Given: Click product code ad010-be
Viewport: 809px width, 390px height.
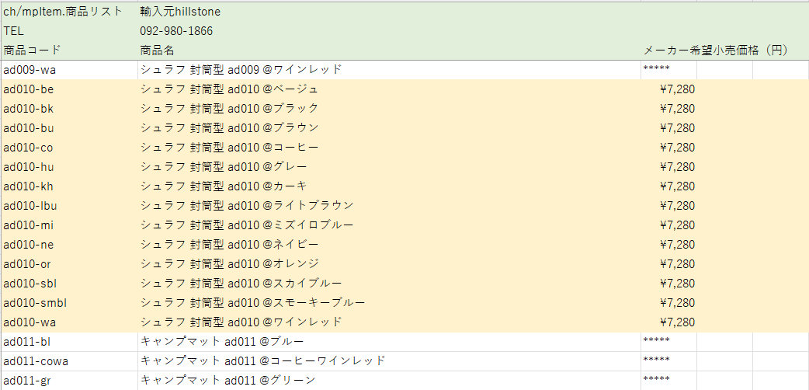Looking at the screenshot, I should [x=29, y=89].
